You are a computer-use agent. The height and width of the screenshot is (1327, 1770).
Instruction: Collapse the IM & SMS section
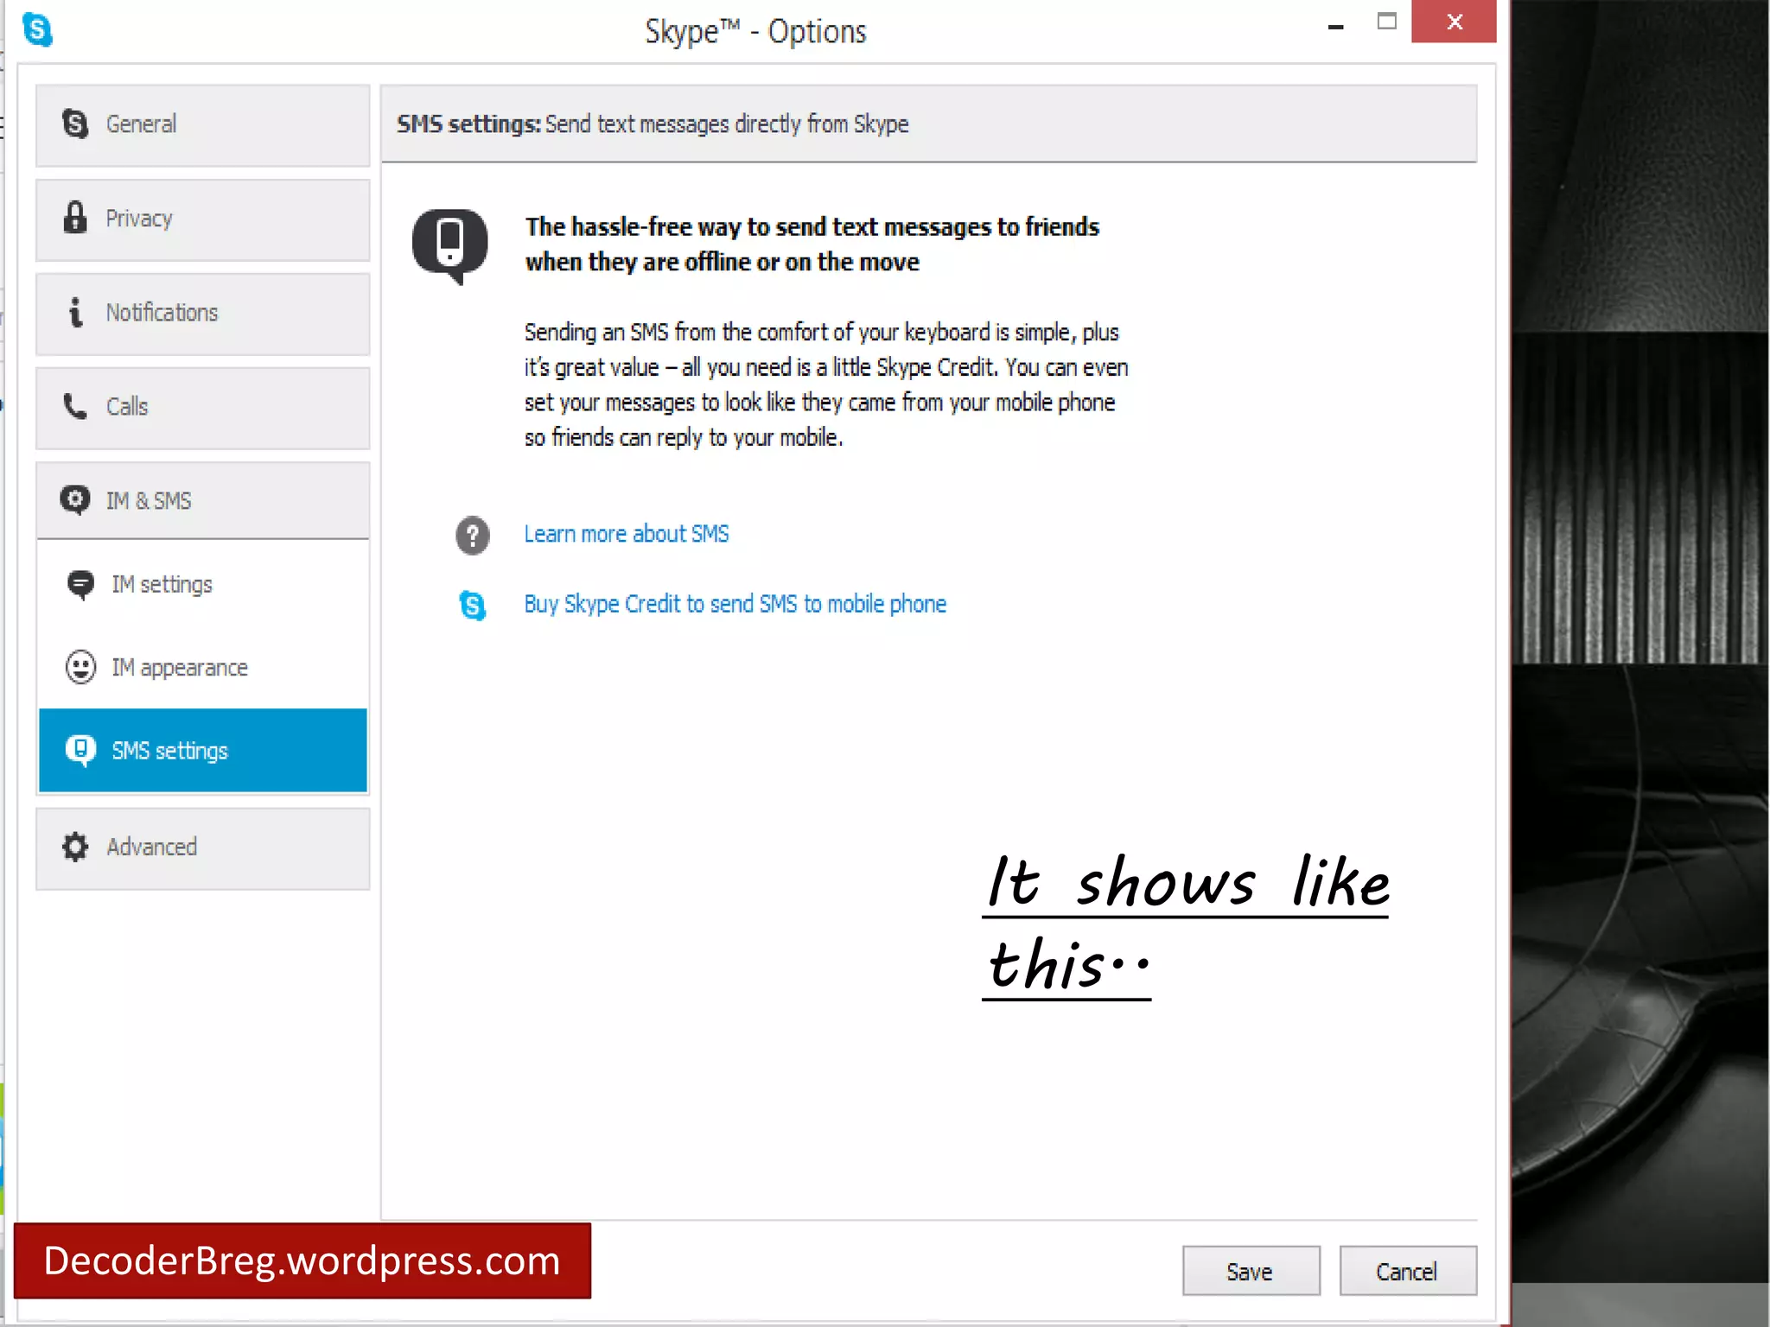pyautogui.click(x=202, y=500)
